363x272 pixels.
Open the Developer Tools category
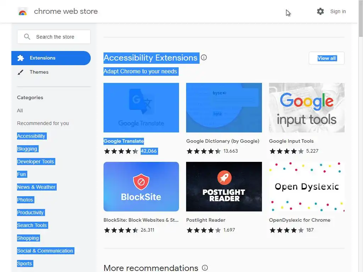[x=35, y=161]
